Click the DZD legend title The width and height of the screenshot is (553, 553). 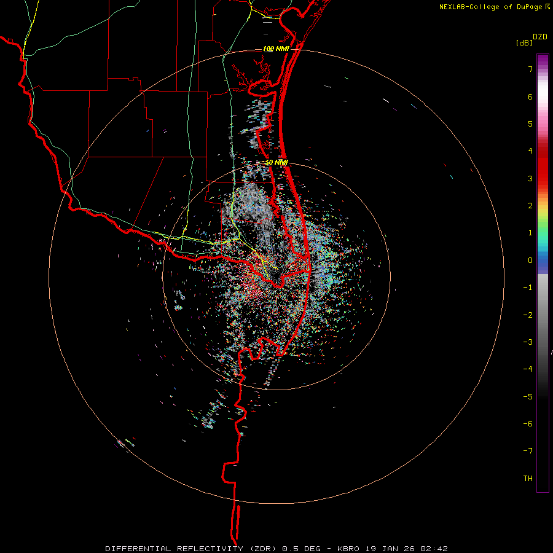pos(540,36)
